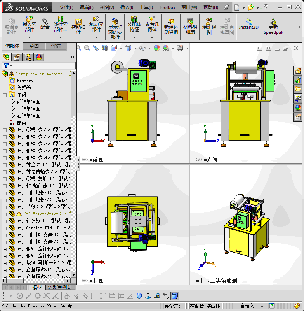Click the Exploded View (爆炸视图) icon

(209, 26)
